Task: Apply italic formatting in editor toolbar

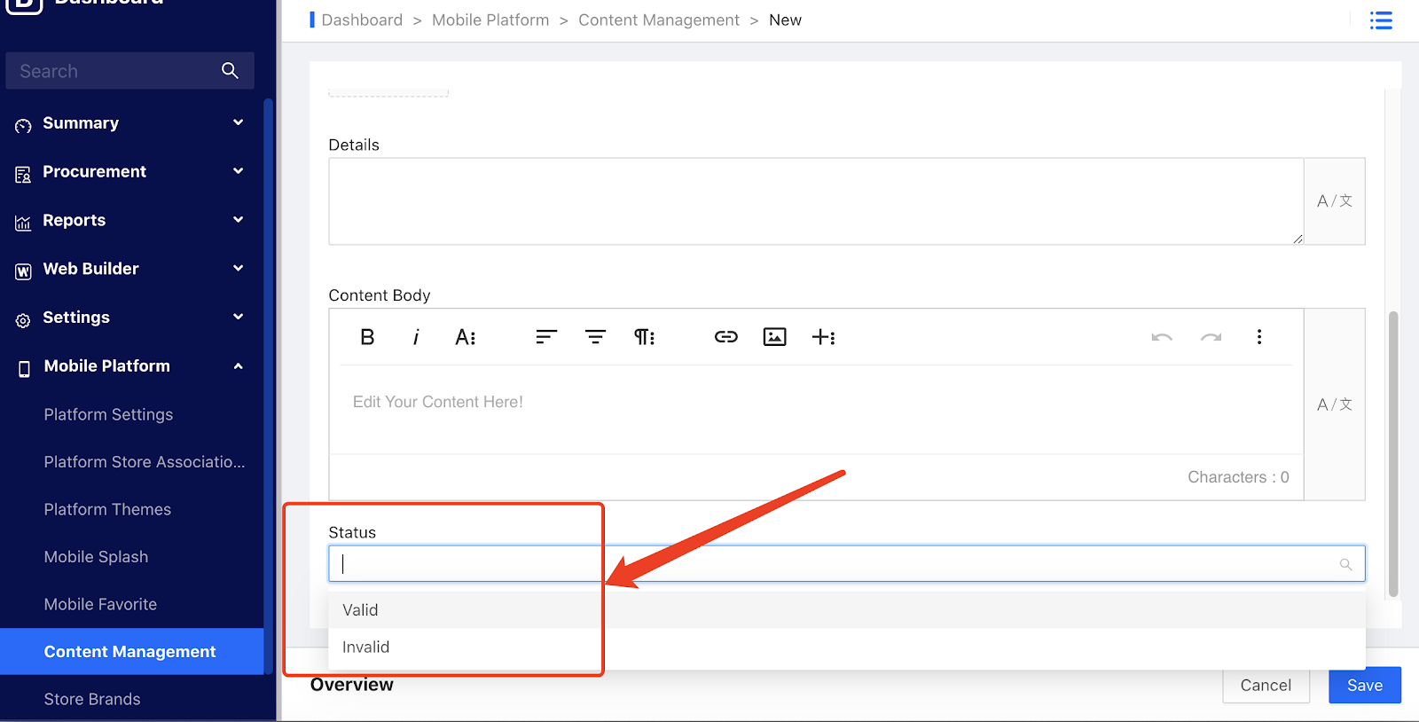Action: (x=416, y=337)
